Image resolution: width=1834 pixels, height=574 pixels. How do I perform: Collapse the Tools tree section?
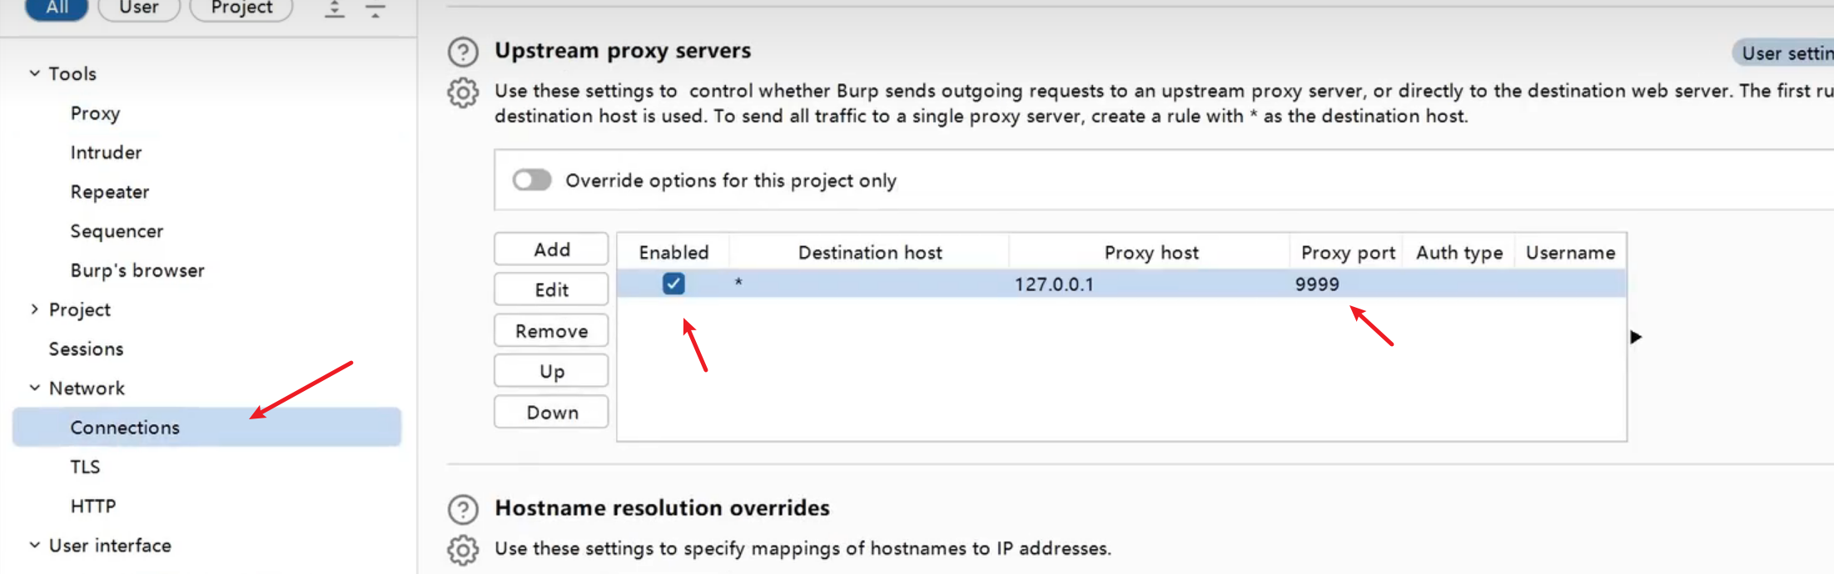(x=34, y=73)
